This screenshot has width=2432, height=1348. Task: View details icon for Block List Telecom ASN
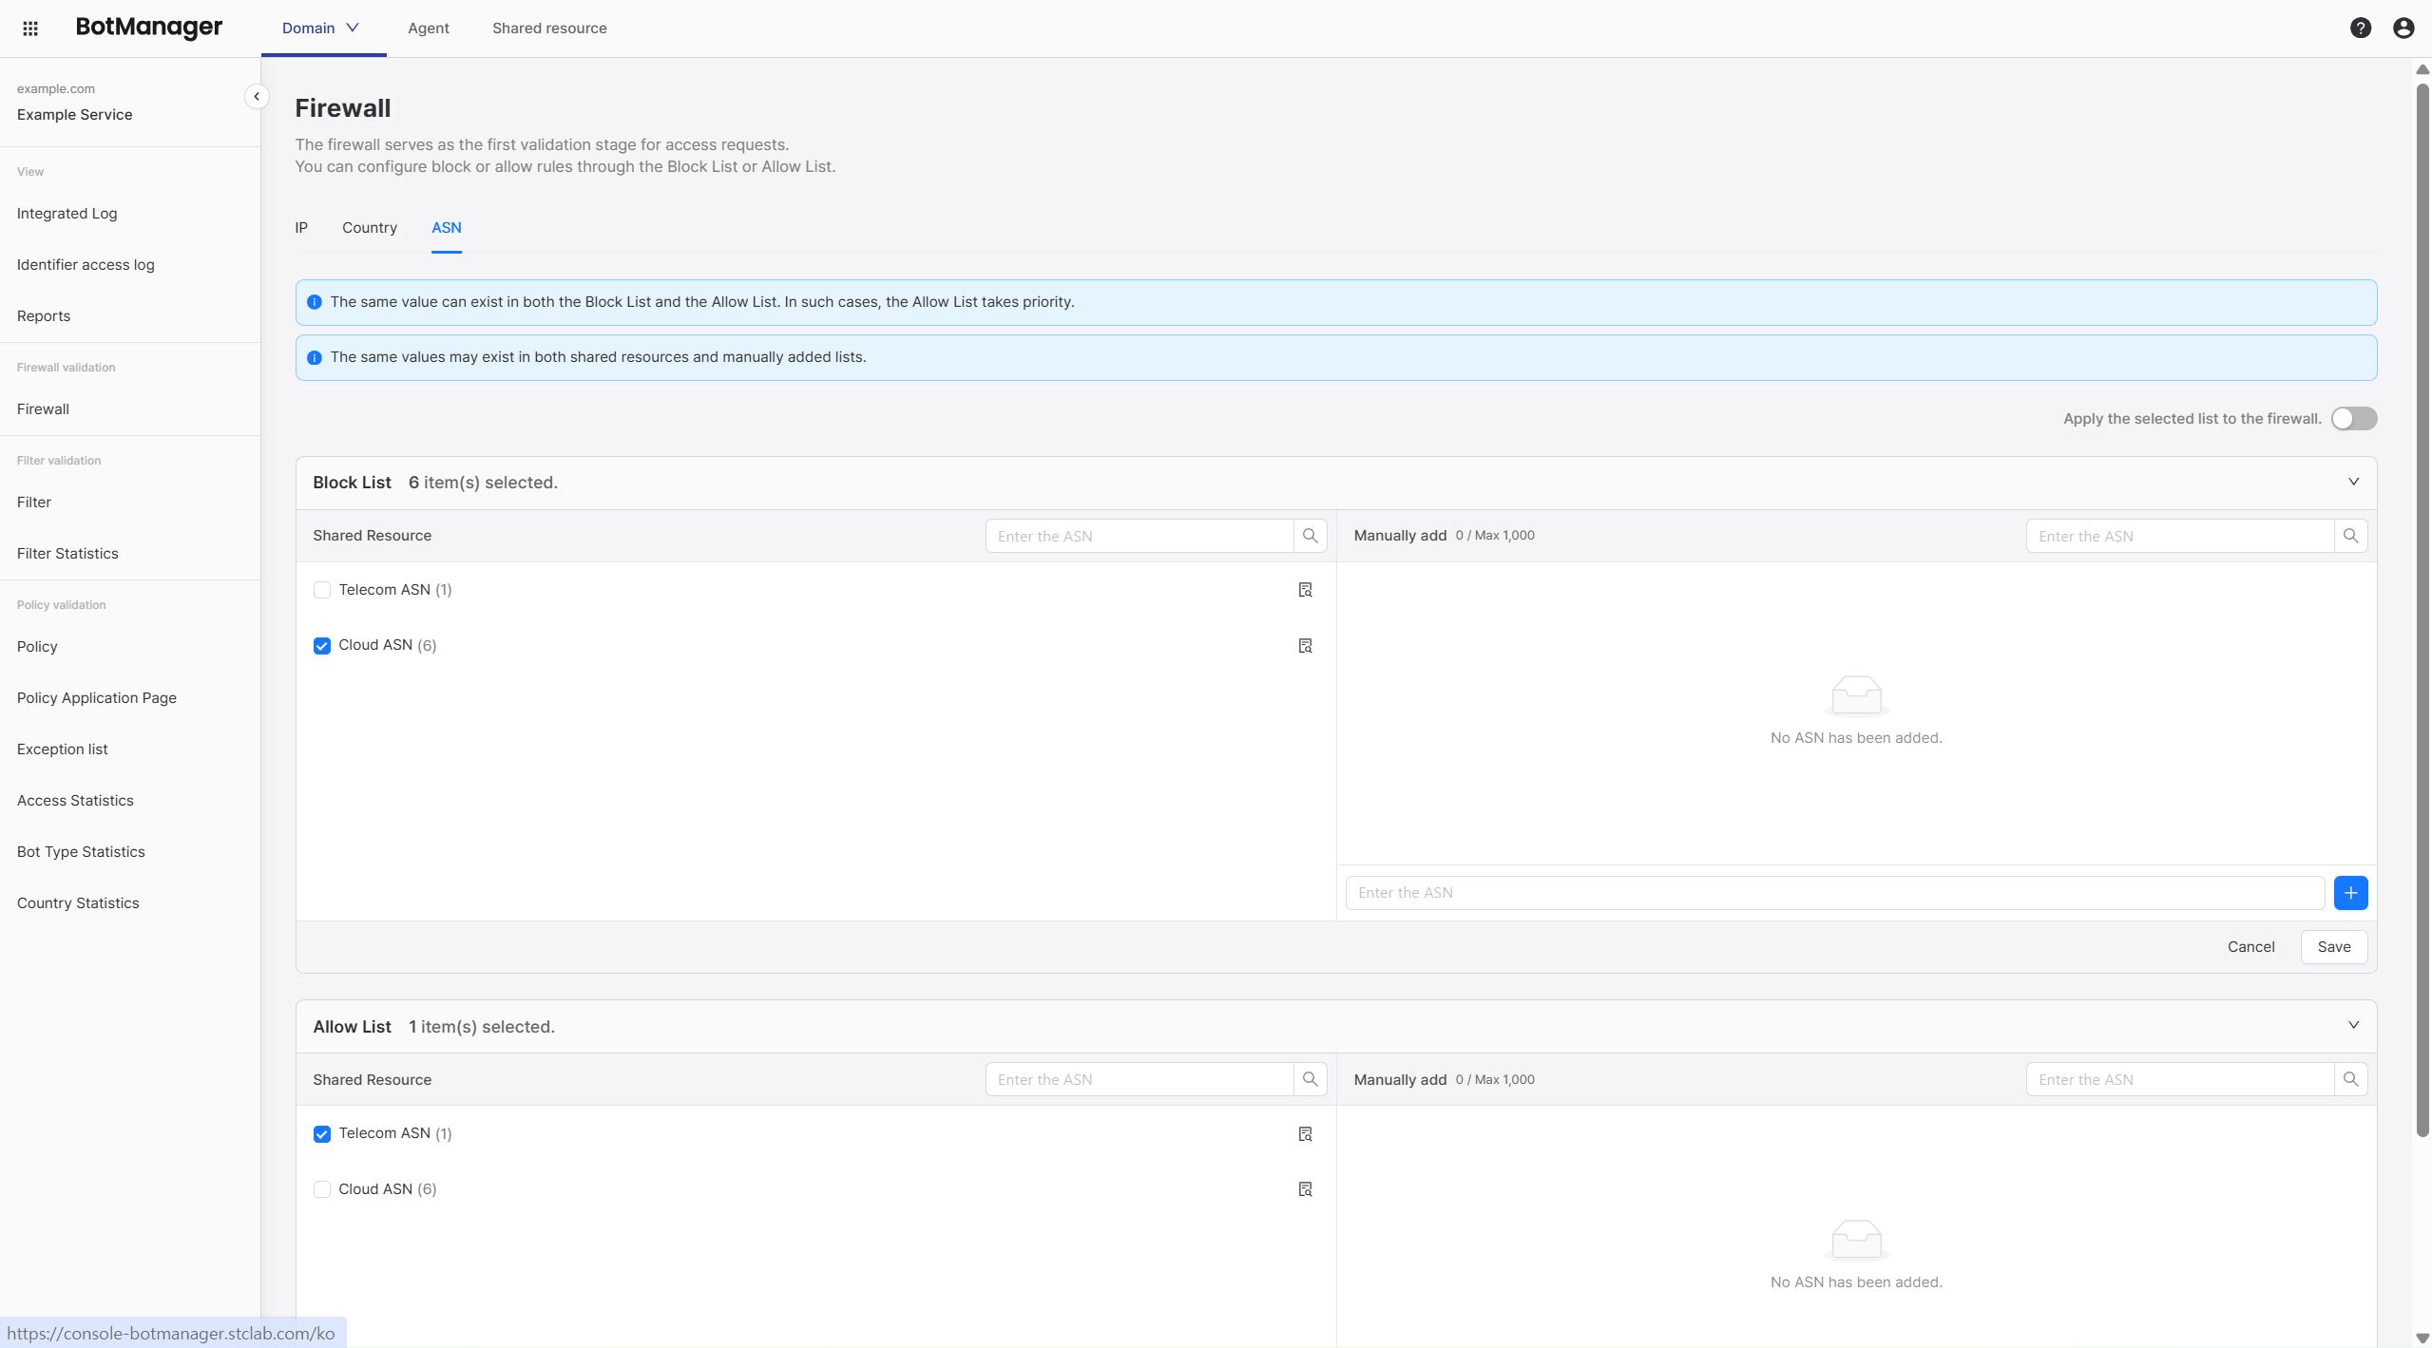click(x=1305, y=590)
